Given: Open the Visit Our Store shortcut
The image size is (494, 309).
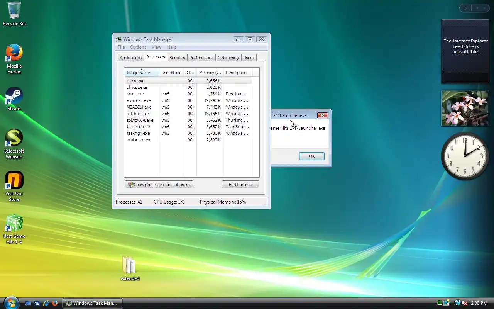Looking at the screenshot, I should [x=14, y=187].
